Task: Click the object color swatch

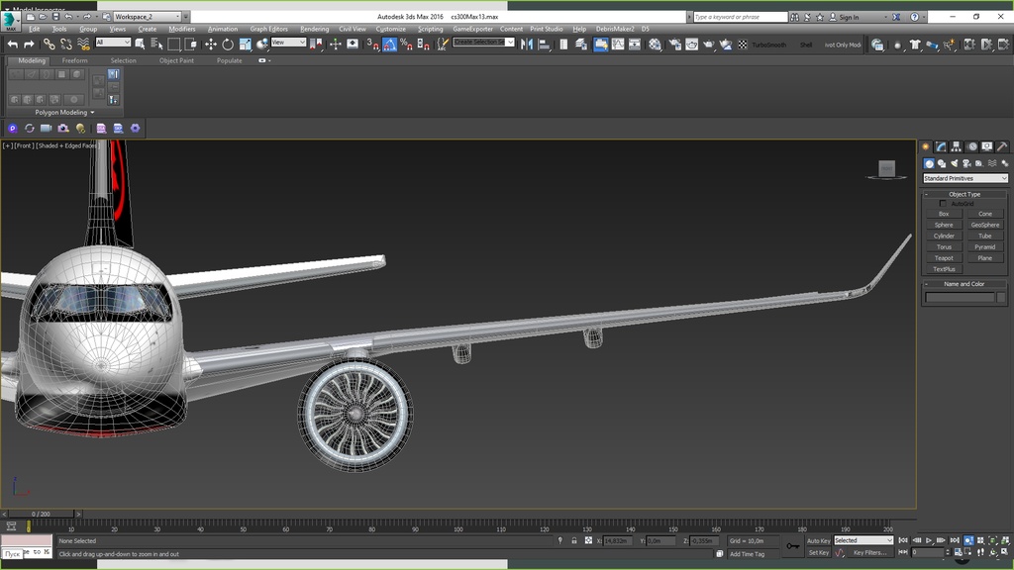Action: 1001,297
